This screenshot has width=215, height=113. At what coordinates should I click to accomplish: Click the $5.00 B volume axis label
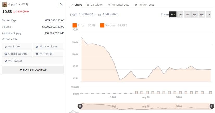(x=75, y=87)
